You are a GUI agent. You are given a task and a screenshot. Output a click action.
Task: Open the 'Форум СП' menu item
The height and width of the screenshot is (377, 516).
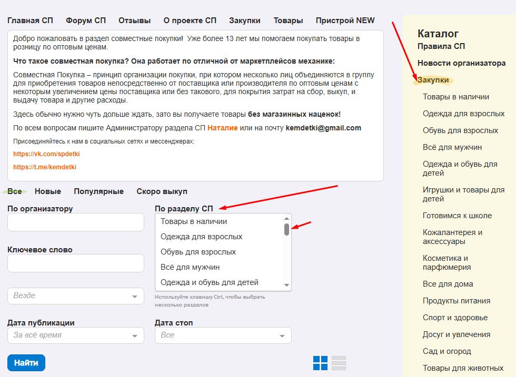(86, 21)
